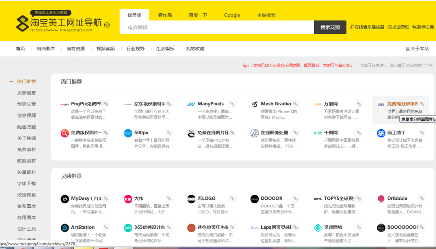Image resolution: width=436 pixels, height=249 pixels.
Task: Switch to the 百度一下 search tab
Action: [198, 15]
